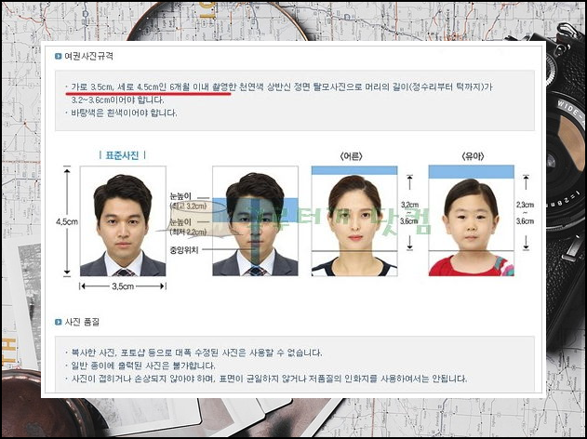This screenshot has height=439, width=587.
Task: Click the 3.2~3.6cm이어야 합니다 line
Action: coord(117,100)
